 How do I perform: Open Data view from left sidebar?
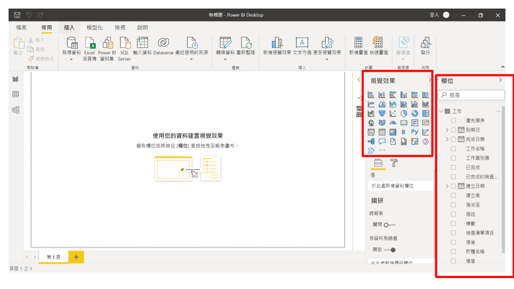pos(16,94)
